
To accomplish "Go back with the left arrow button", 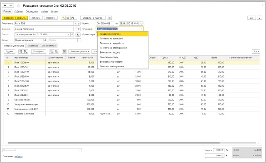I will pyautogui.click(x=5, y=5).
